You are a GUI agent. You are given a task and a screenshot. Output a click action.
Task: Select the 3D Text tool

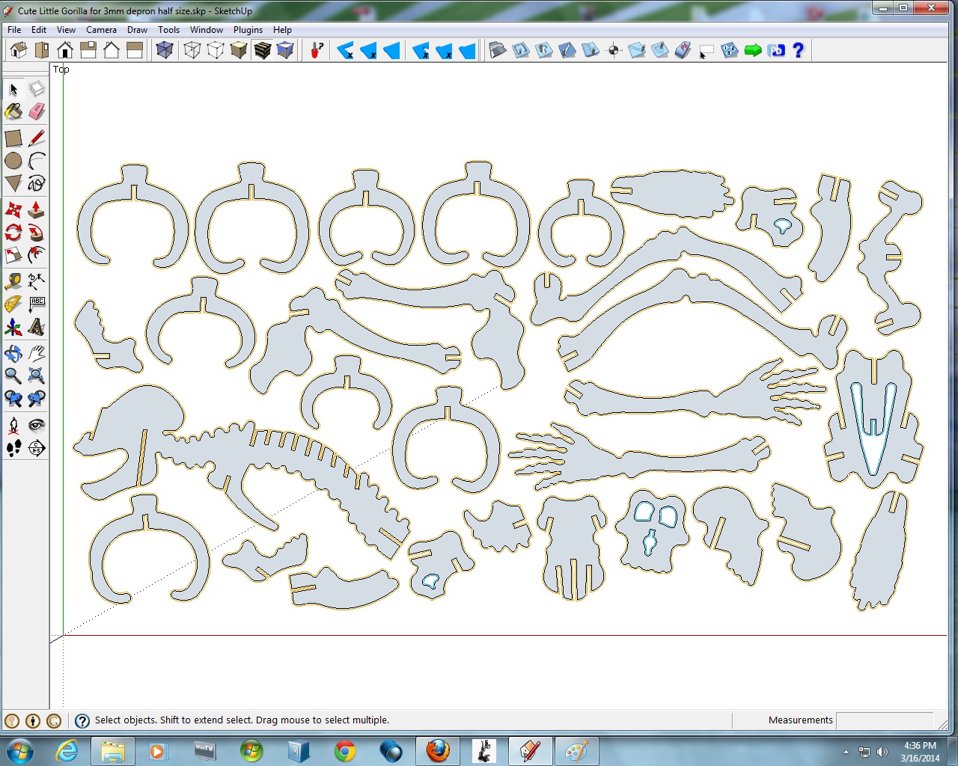point(37,327)
